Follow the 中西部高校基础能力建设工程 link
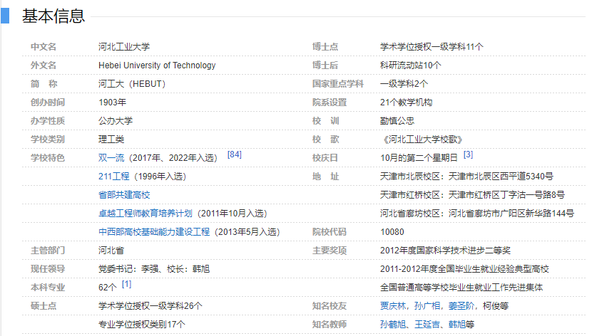 tap(154, 232)
